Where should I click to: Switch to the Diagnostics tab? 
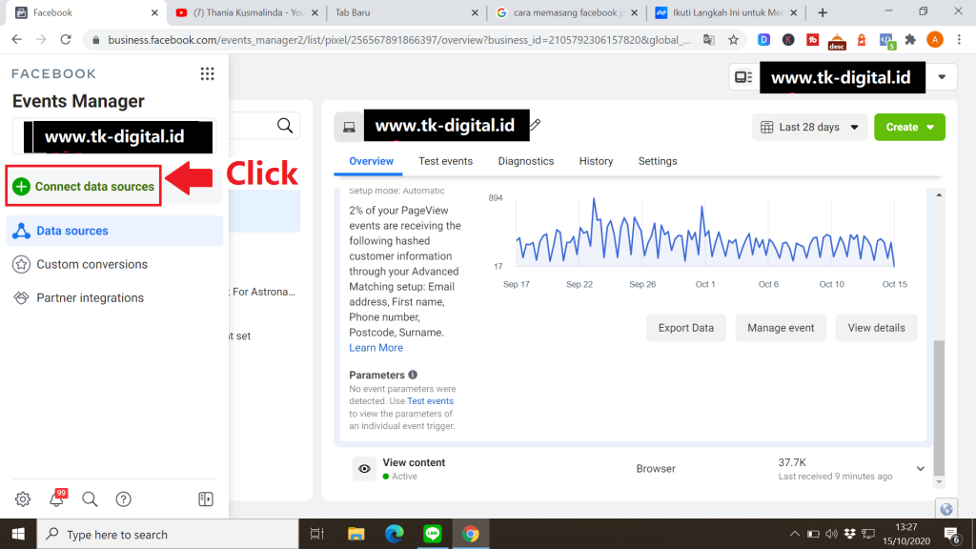[x=525, y=161]
